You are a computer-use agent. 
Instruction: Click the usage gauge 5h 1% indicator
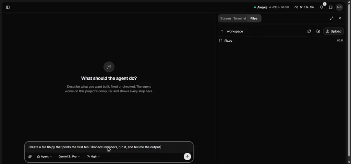tap(304, 8)
